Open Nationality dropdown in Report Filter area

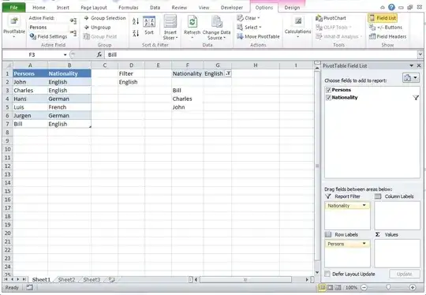(364, 205)
